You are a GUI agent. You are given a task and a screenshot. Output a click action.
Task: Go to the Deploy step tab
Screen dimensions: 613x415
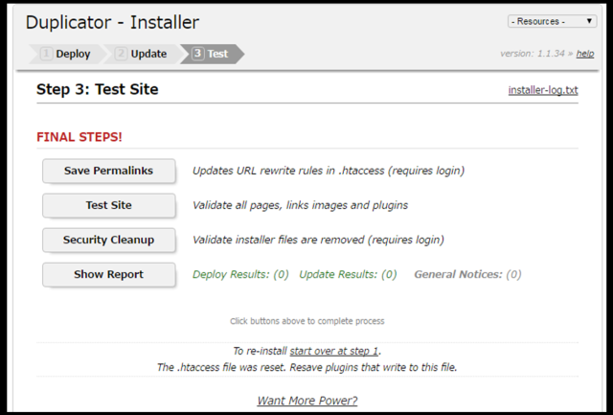(x=66, y=54)
